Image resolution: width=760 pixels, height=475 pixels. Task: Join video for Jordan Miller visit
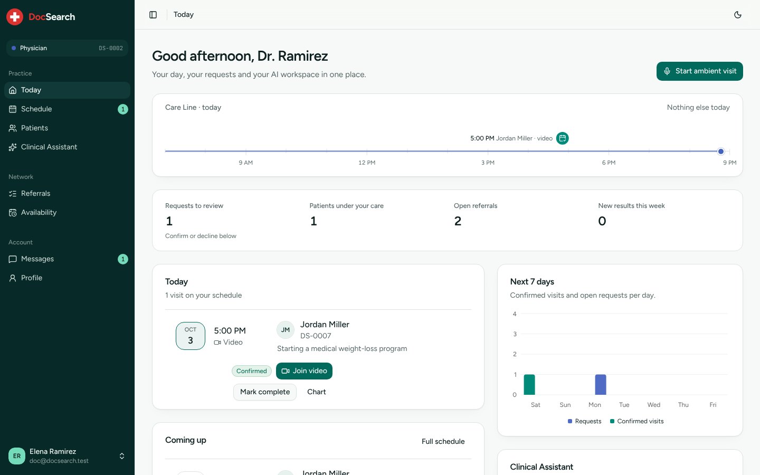click(304, 371)
